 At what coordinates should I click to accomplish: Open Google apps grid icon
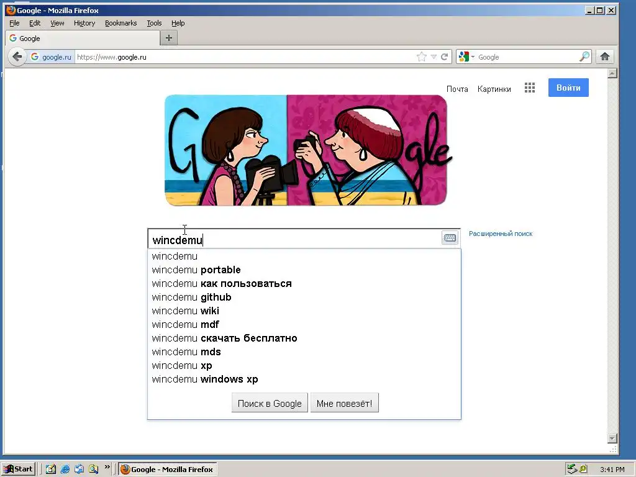(529, 88)
